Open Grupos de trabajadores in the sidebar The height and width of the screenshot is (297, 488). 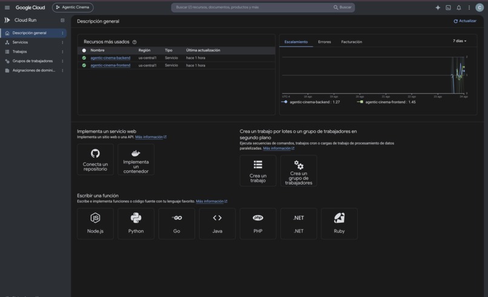[33, 61]
